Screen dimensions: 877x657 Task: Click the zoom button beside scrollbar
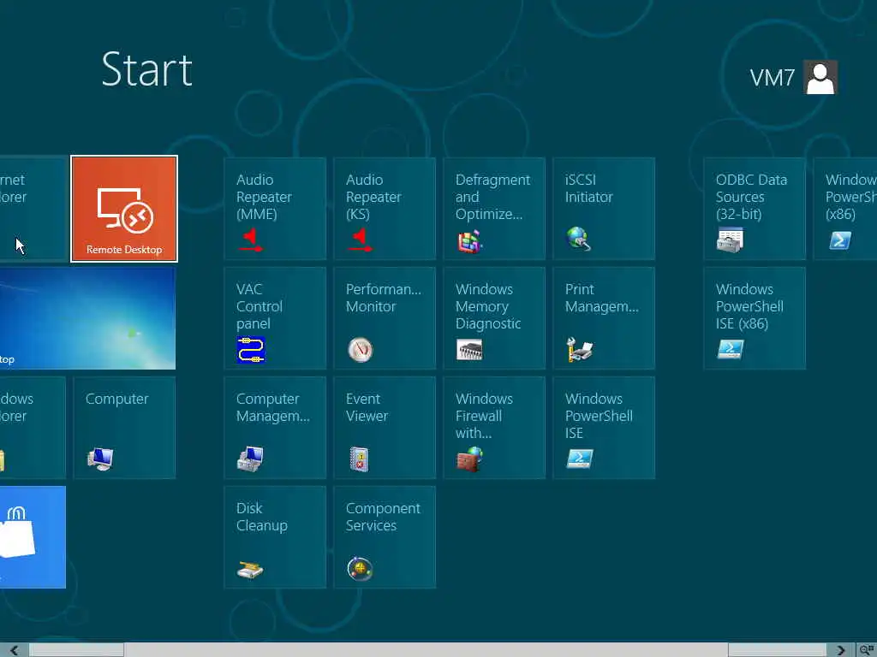tap(867, 650)
